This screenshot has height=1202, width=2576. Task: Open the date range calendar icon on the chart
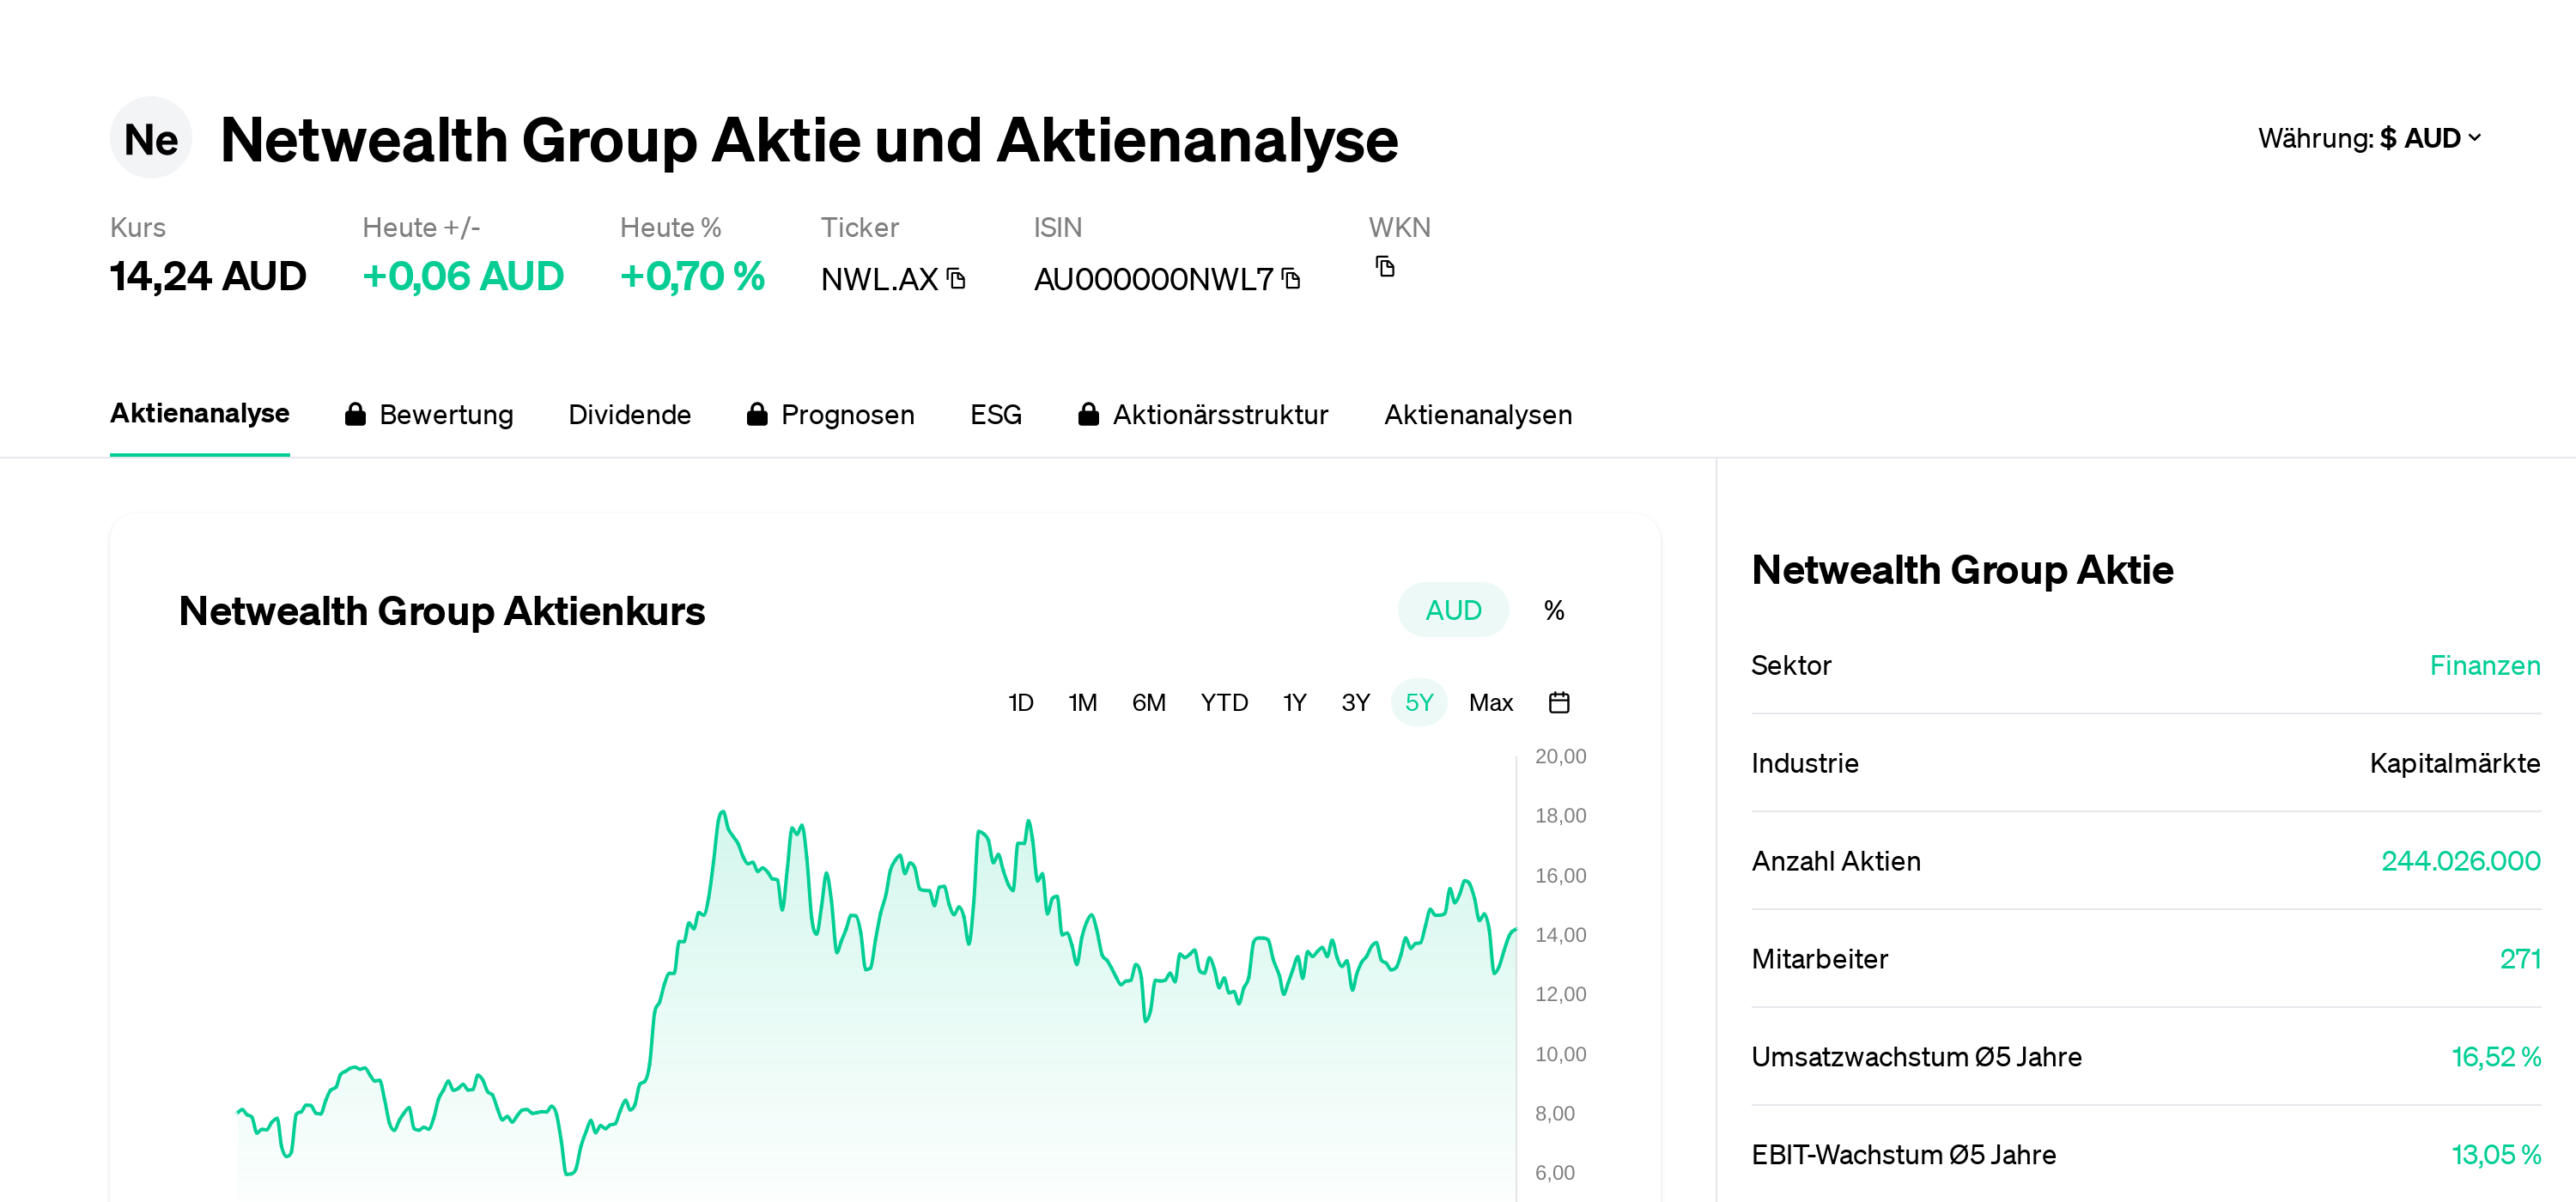tap(1560, 702)
